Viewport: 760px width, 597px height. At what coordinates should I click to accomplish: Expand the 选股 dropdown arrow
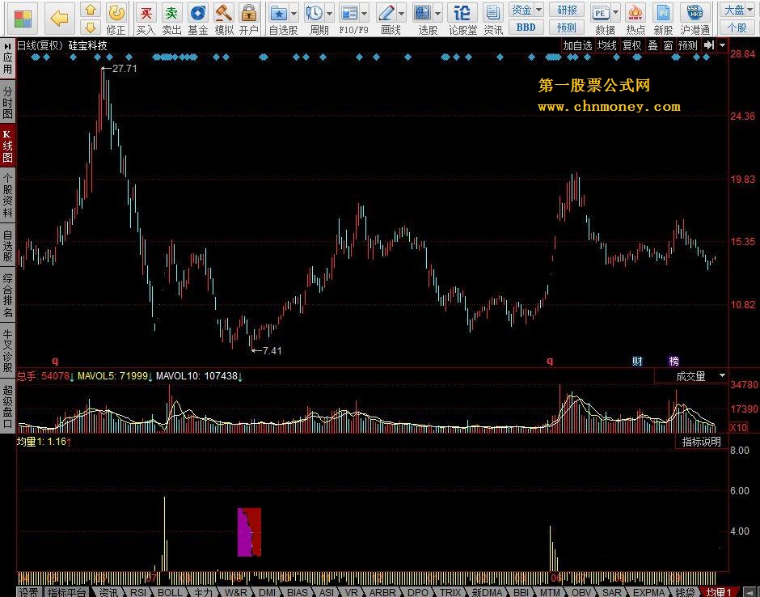point(437,14)
